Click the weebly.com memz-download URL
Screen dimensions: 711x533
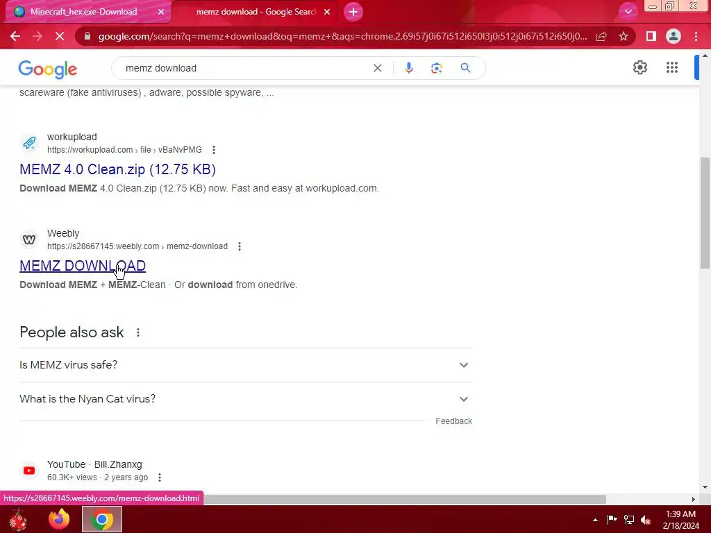tap(137, 246)
